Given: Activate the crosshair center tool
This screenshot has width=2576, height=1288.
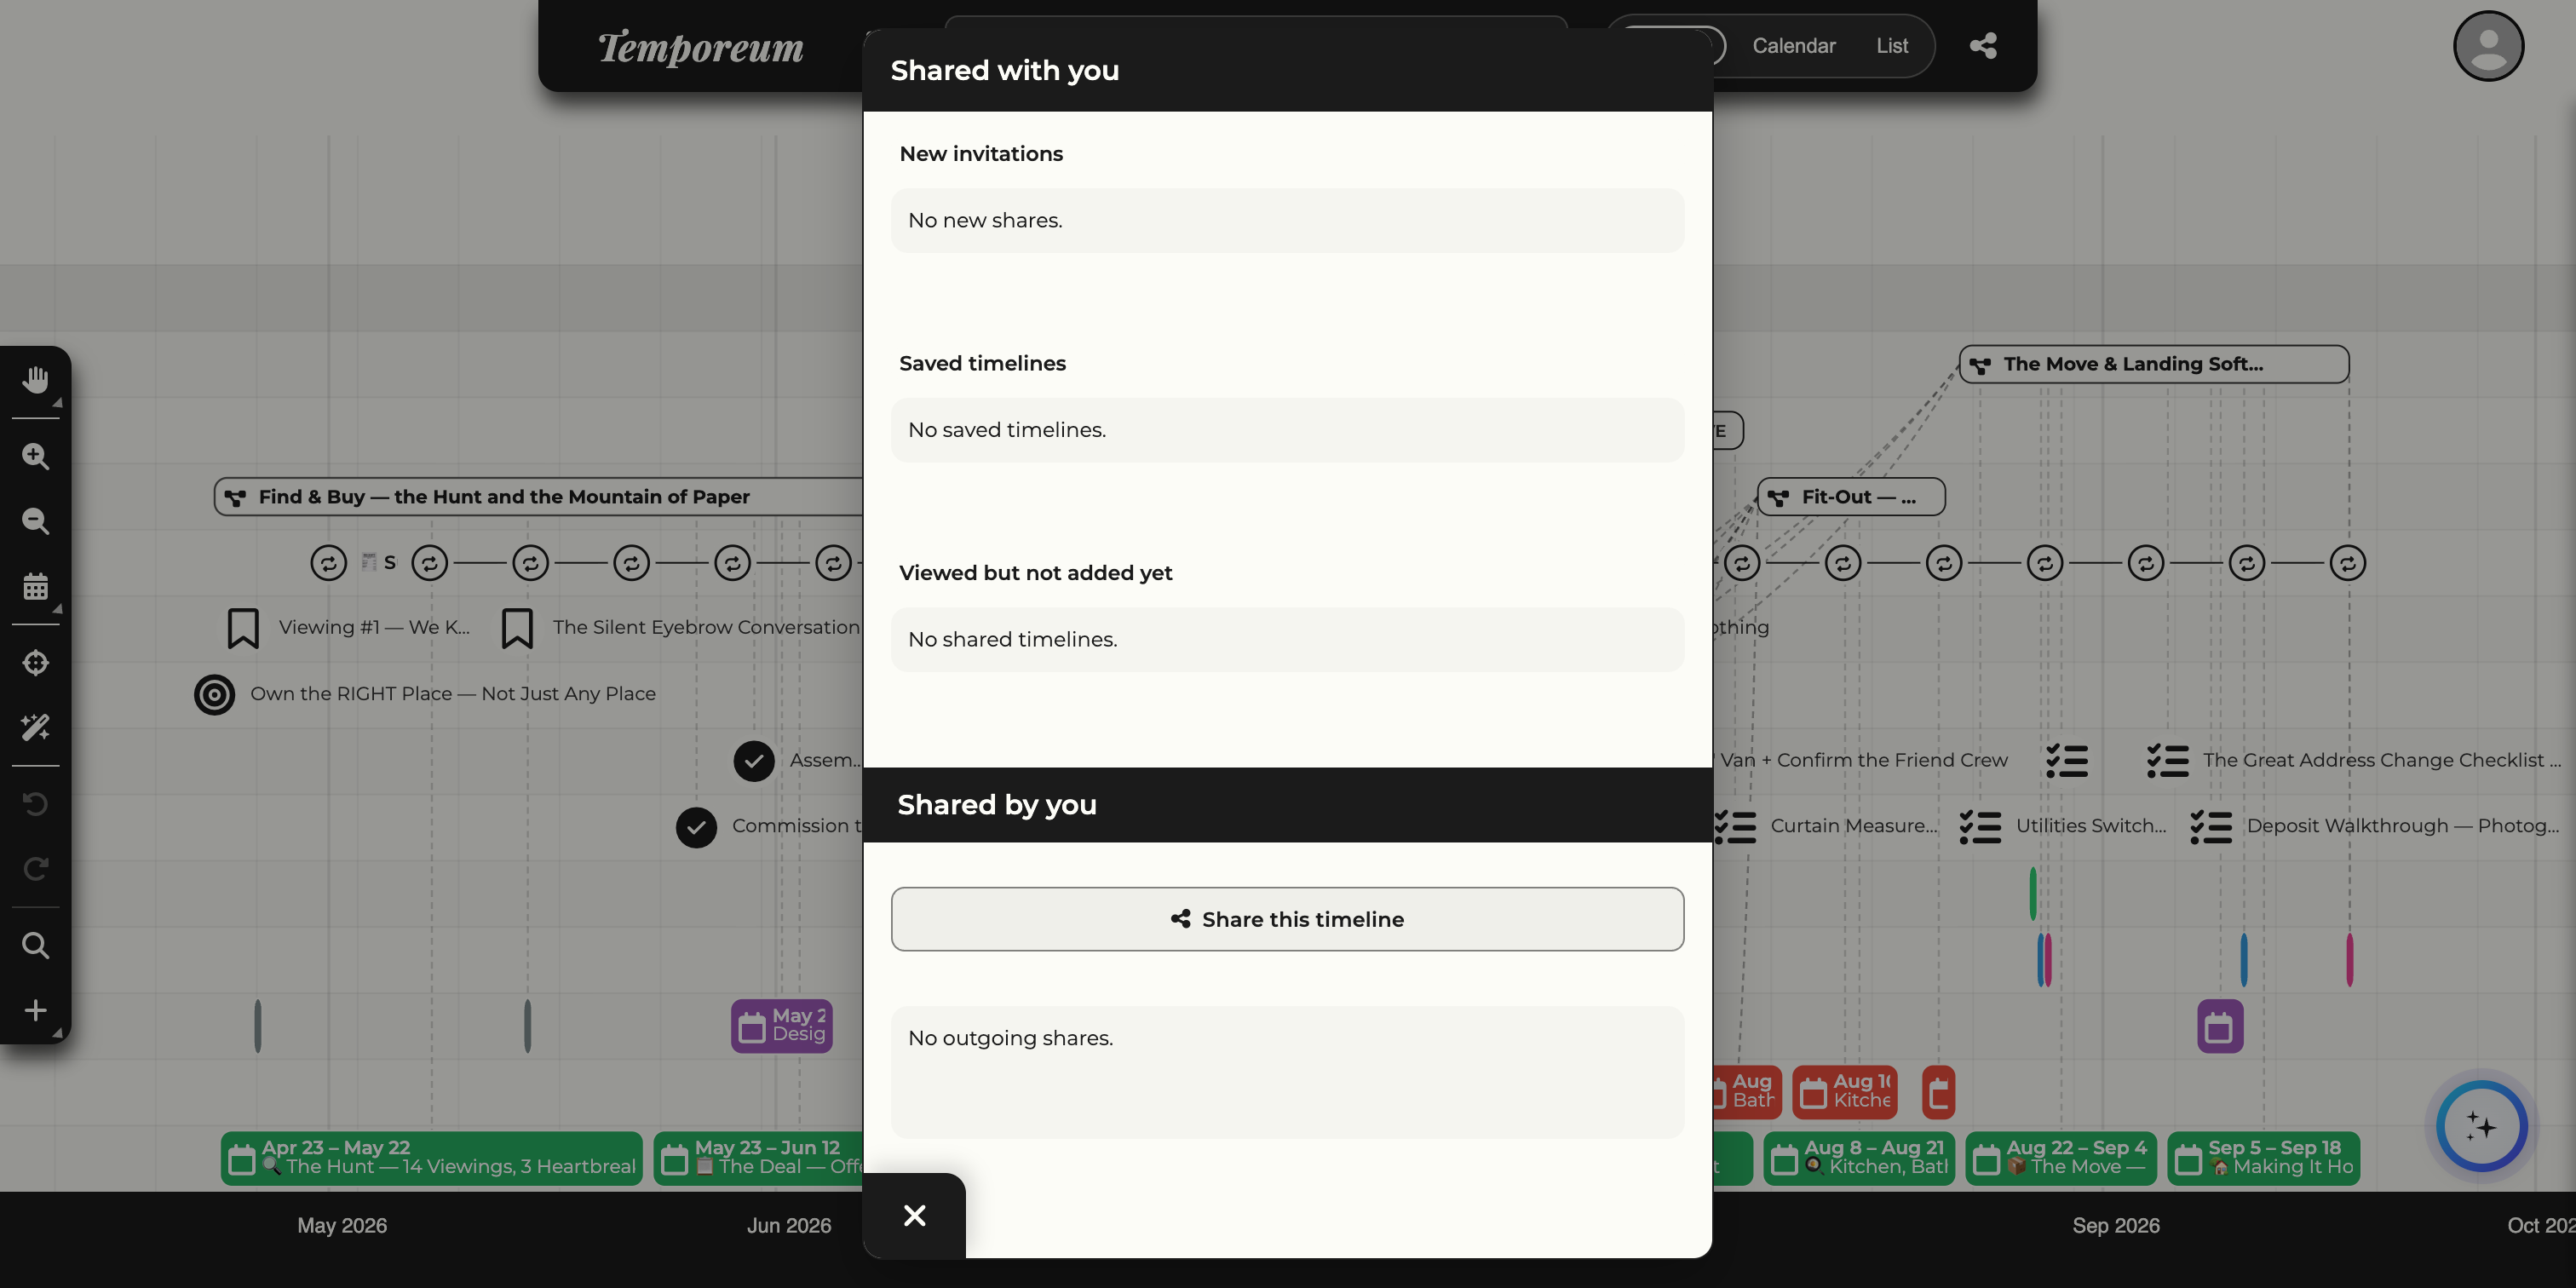Looking at the screenshot, I should click(x=36, y=662).
